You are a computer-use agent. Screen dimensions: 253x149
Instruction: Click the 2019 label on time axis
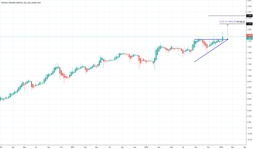coord(221,147)
